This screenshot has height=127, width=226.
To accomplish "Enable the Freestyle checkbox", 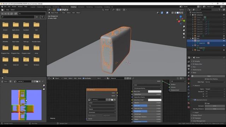I will (194, 118).
